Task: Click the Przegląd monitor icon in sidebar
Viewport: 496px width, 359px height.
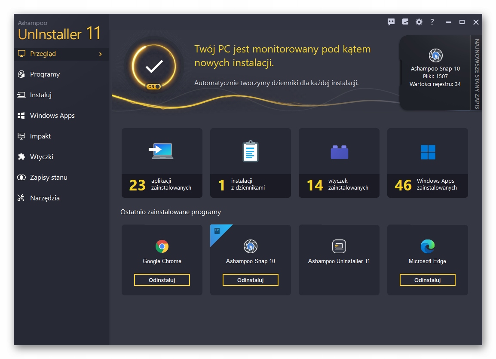Action: [x=21, y=53]
